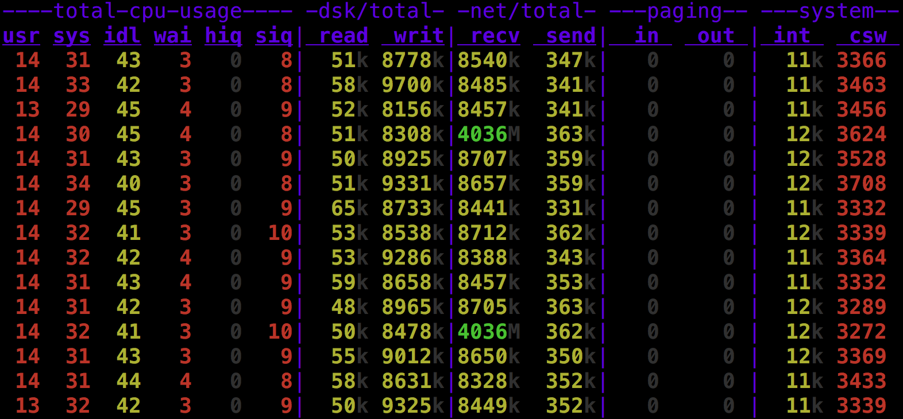903x419 pixels.
Task: Click the writ value 8965k
Action: [x=413, y=307]
